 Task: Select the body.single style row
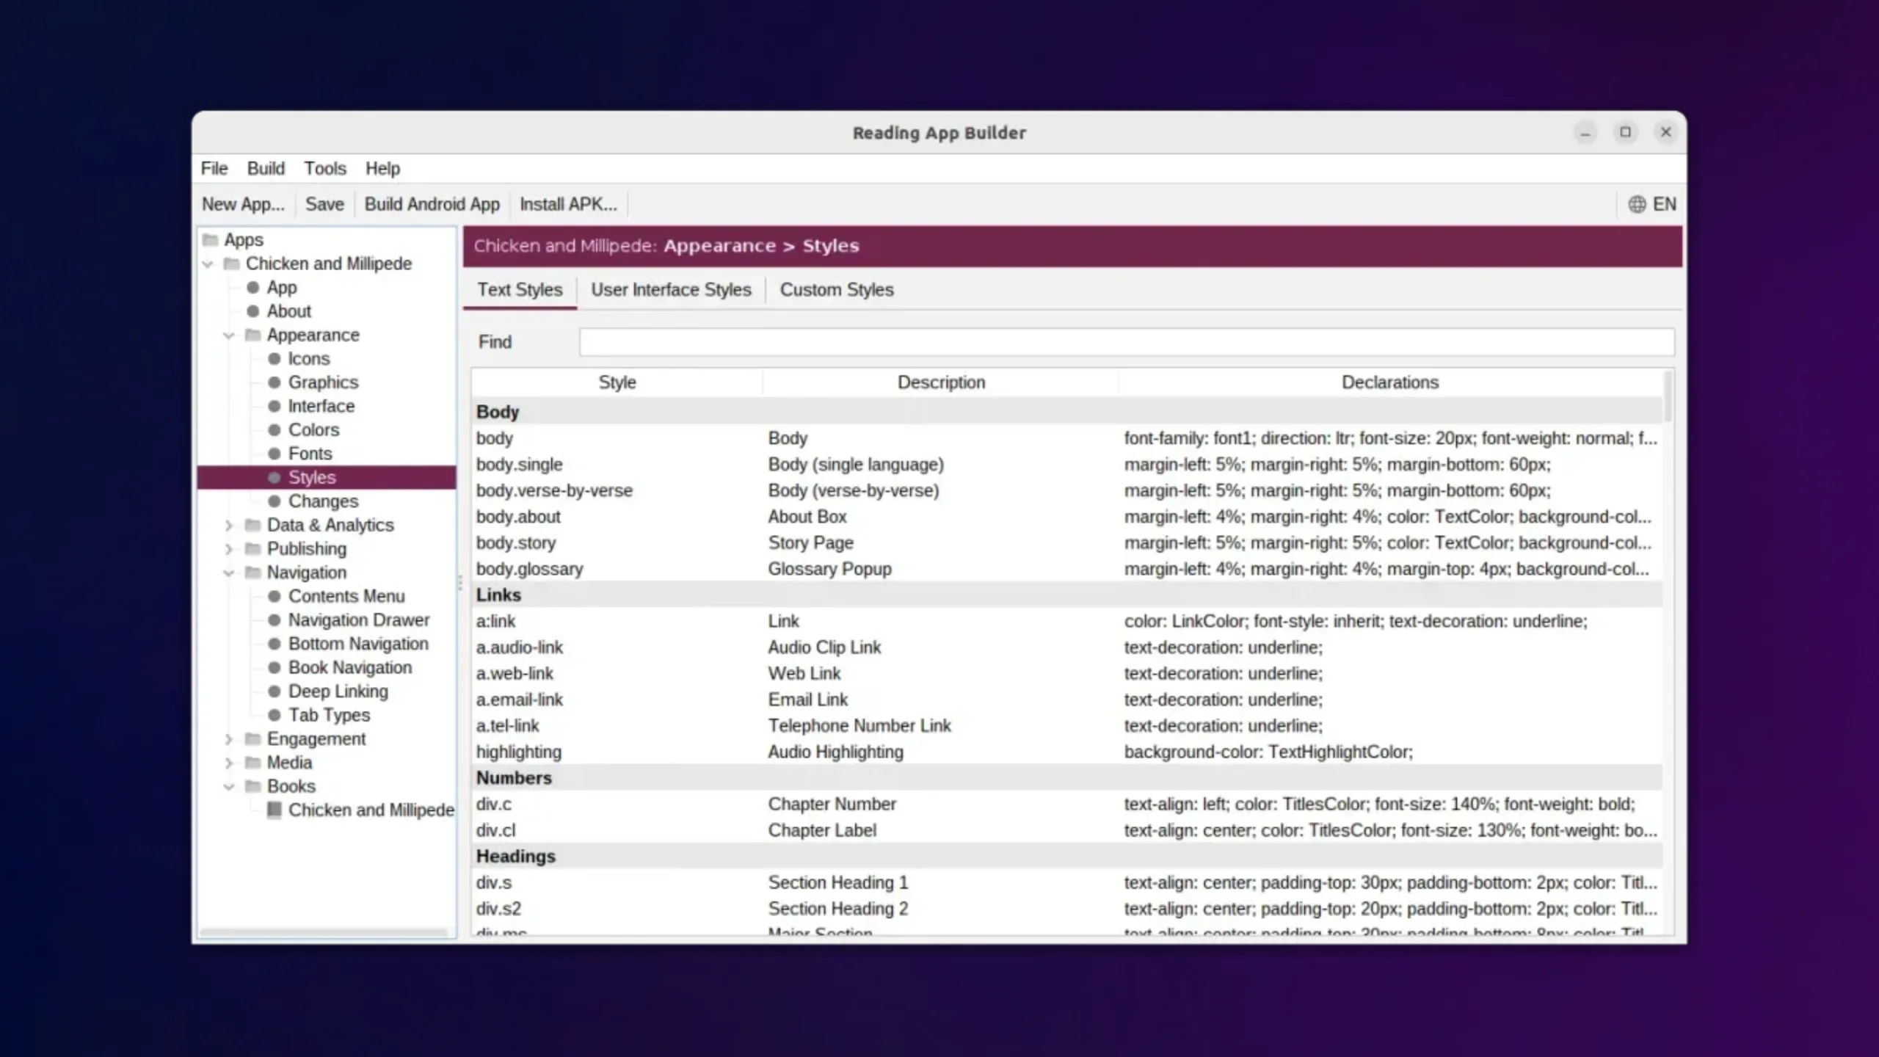(1067, 465)
